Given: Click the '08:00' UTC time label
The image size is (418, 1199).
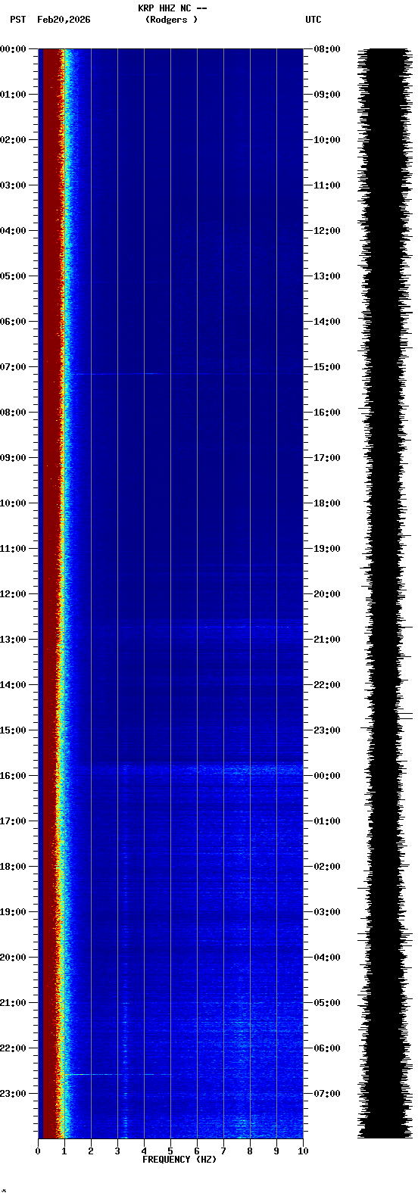Looking at the screenshot, I should (326, 49).
